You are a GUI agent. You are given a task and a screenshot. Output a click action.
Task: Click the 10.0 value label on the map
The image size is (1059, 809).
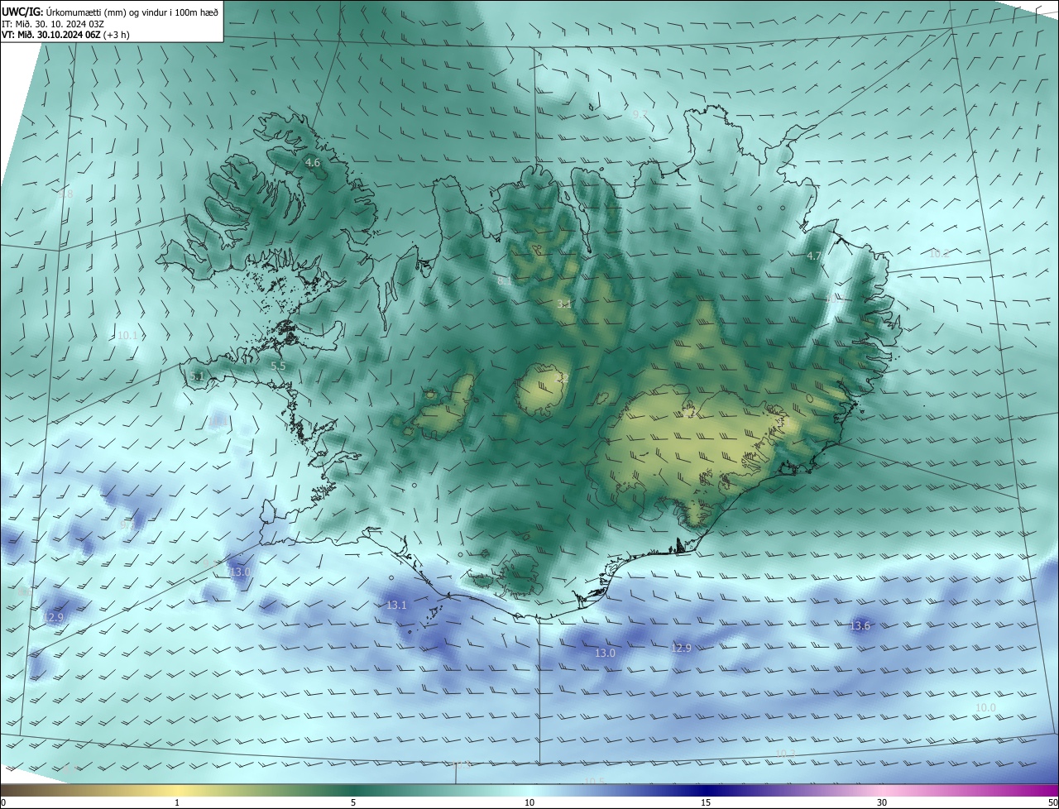[x=985, y=708]
